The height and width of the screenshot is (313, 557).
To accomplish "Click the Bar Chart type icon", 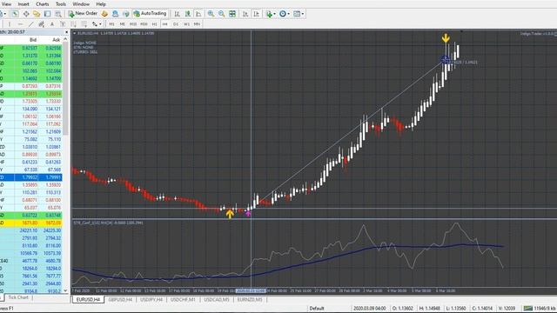I will tap(177, 14).
